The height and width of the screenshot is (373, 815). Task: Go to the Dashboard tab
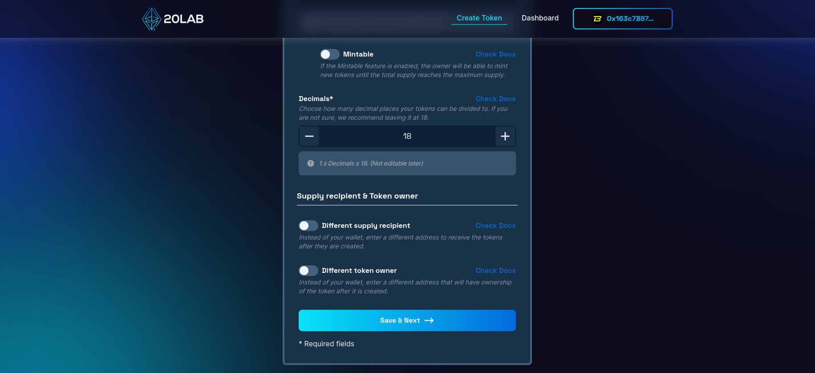click(x=540, y=18)
